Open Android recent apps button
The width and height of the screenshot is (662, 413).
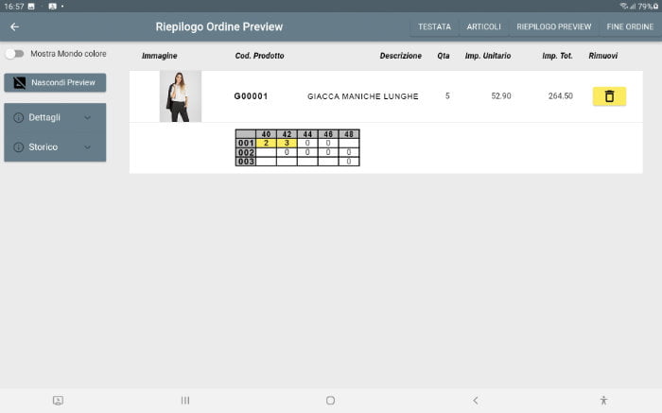pyautogui.click(x=185, y=401)
